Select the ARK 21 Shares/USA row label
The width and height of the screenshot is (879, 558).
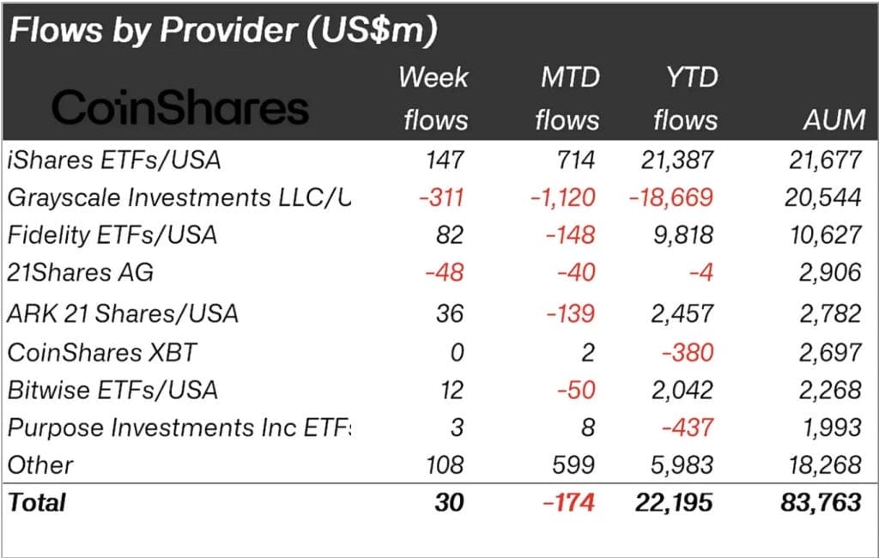point(123,312)
